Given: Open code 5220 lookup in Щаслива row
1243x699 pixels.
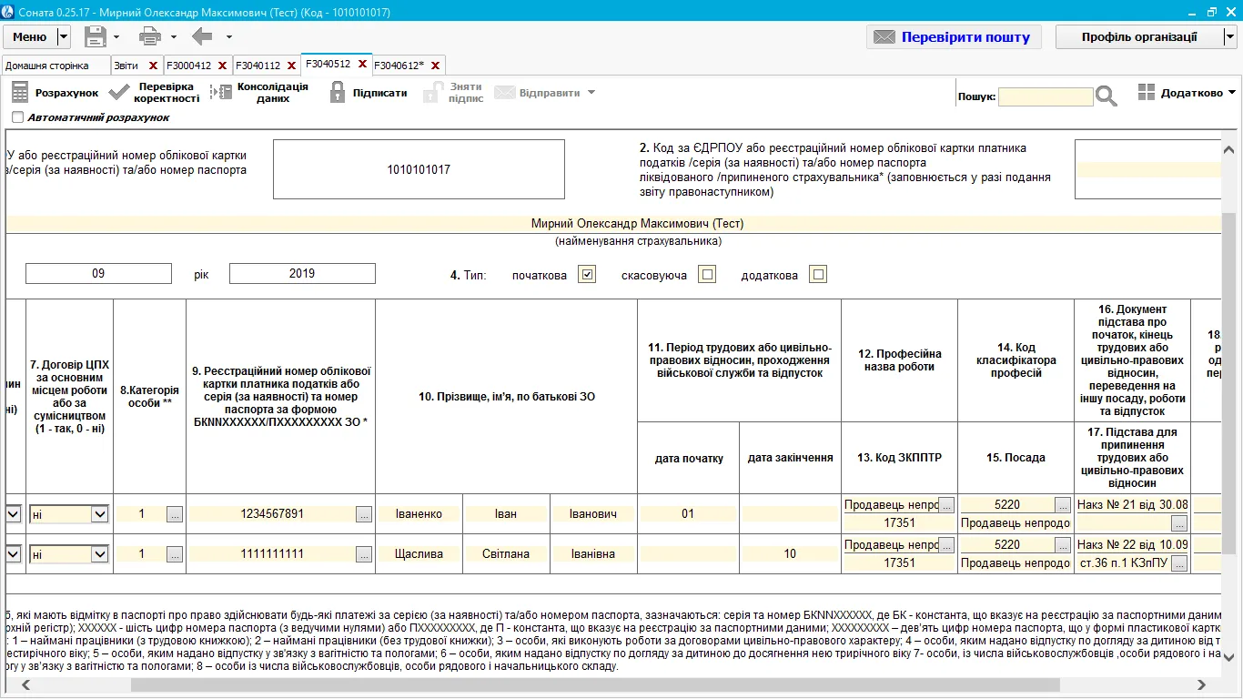Looking at the screenshot, I should (x=1063, y=544).
